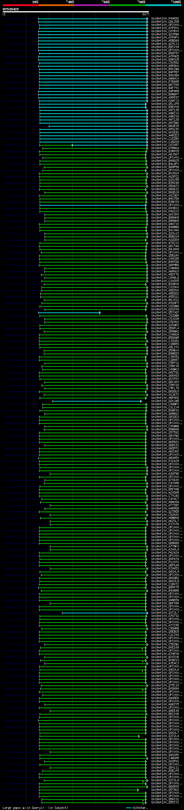The width and height of the screenshot is (184, 810).
Task: Click the Large gaps legend text
Action: (35, 807)
